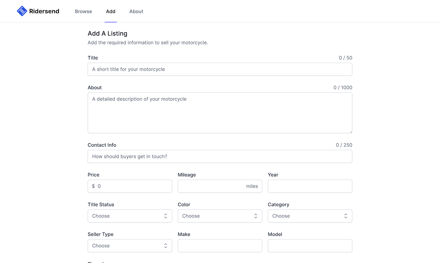Screen dimensions: 440x263
Task: Expand the Category dropdown
Action: tap(310, 216)
